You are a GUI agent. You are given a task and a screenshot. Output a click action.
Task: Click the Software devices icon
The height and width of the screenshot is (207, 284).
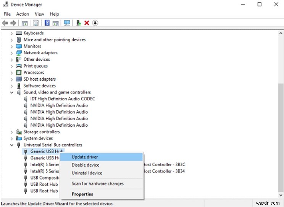(x=19, y=86)
